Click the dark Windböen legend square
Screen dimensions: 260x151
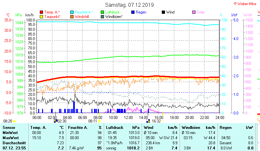coord(102,16)
